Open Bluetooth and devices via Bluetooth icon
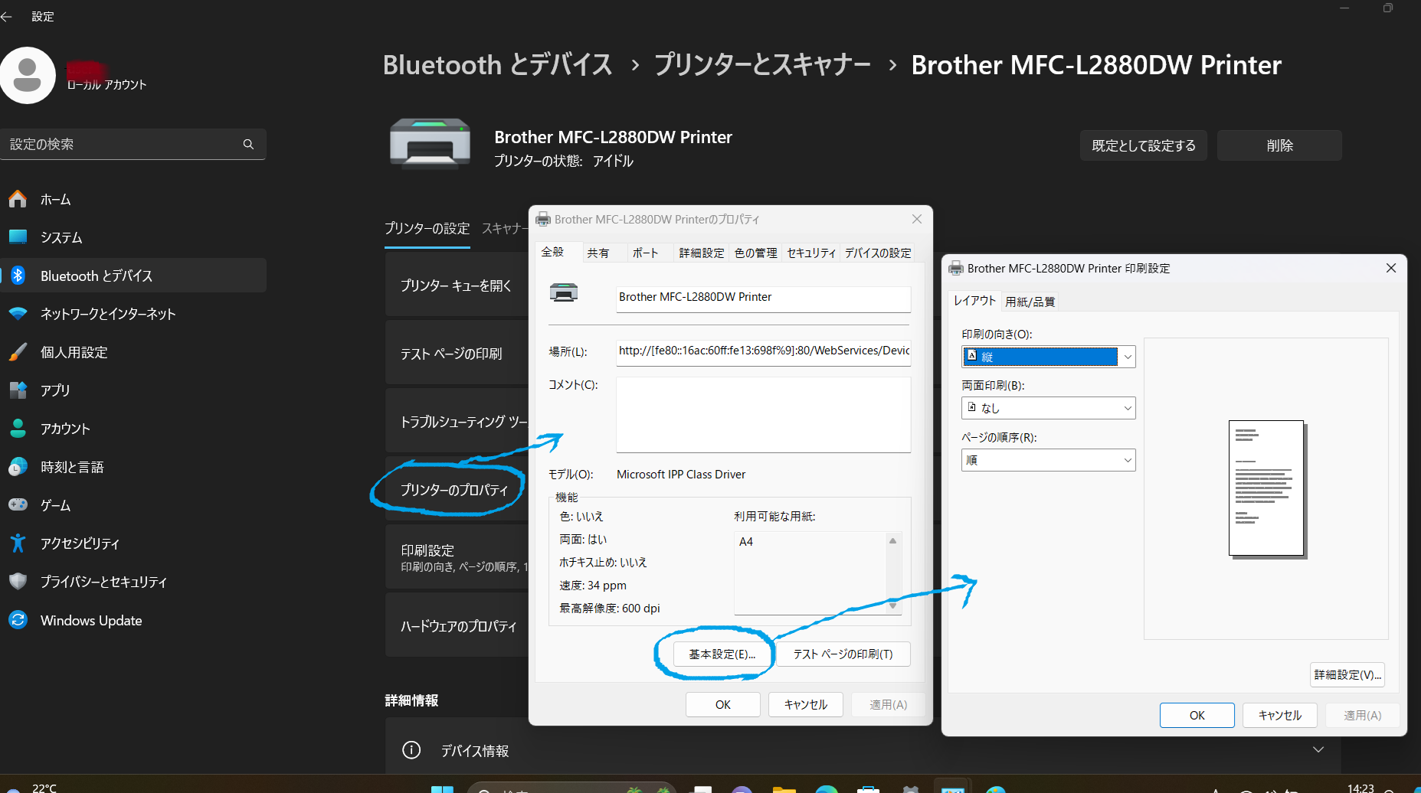The width and height of the screenshot is (1421, 793). (x=18, y=276)
